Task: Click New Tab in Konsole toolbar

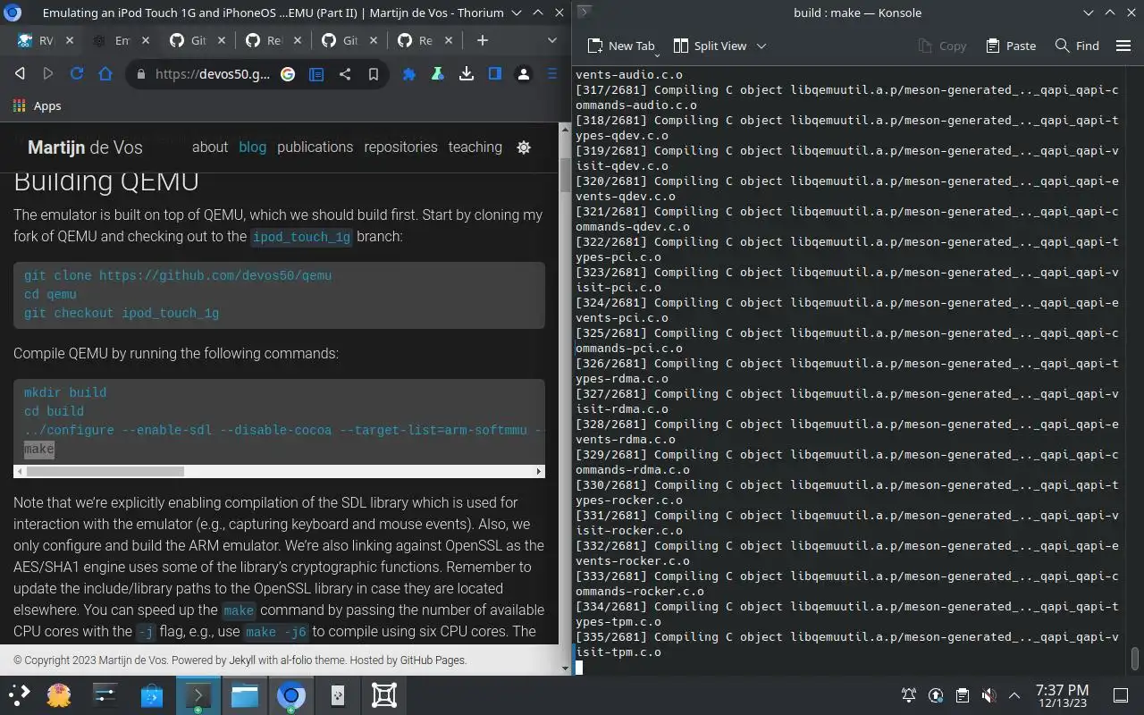Action: tap(621, 46)
